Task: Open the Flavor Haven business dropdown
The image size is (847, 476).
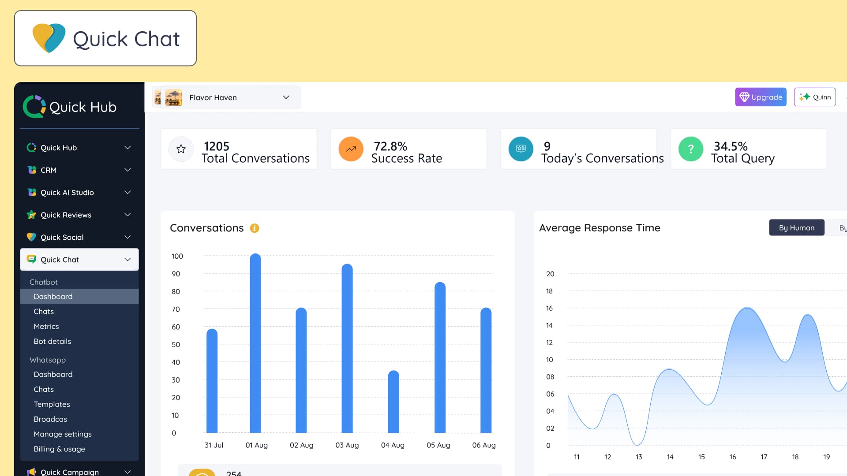Action: pos(285,97)
